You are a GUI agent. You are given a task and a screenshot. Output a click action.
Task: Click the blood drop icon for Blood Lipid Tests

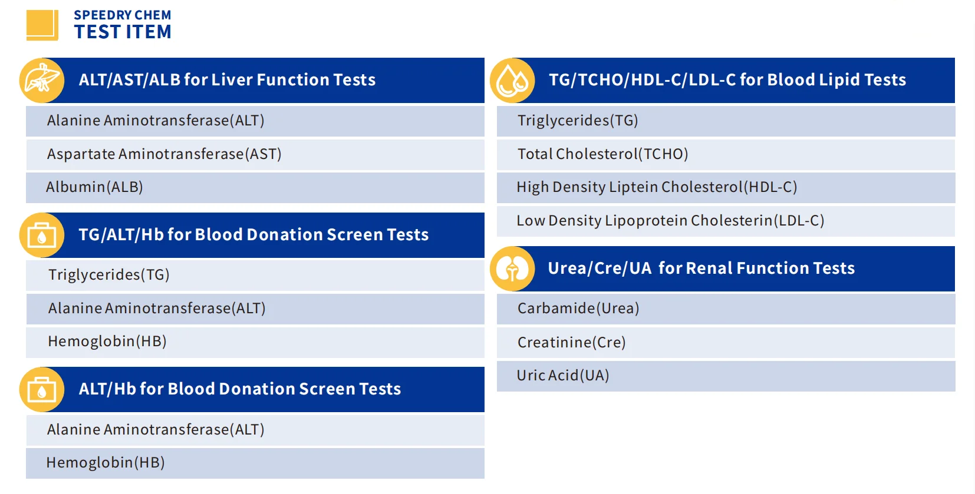pyautogui.click(x=512, y=80)
